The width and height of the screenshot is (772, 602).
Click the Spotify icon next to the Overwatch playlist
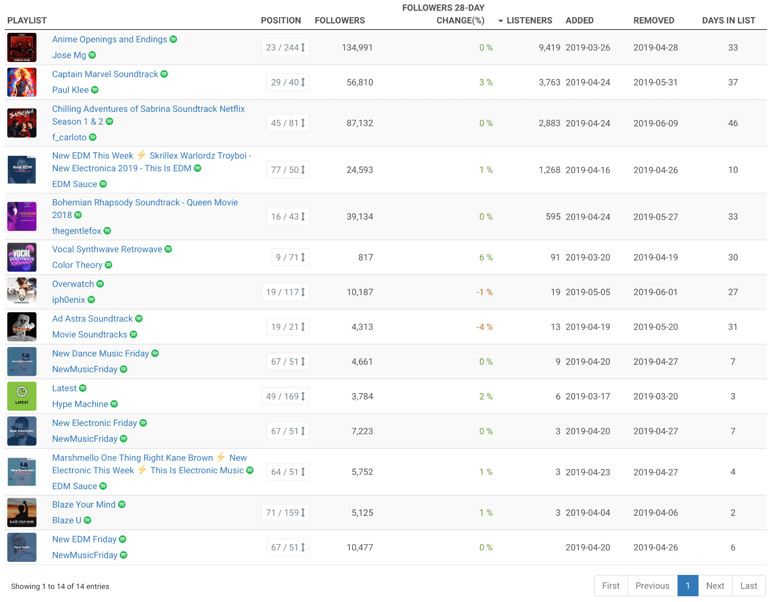(x=101, y=284)
